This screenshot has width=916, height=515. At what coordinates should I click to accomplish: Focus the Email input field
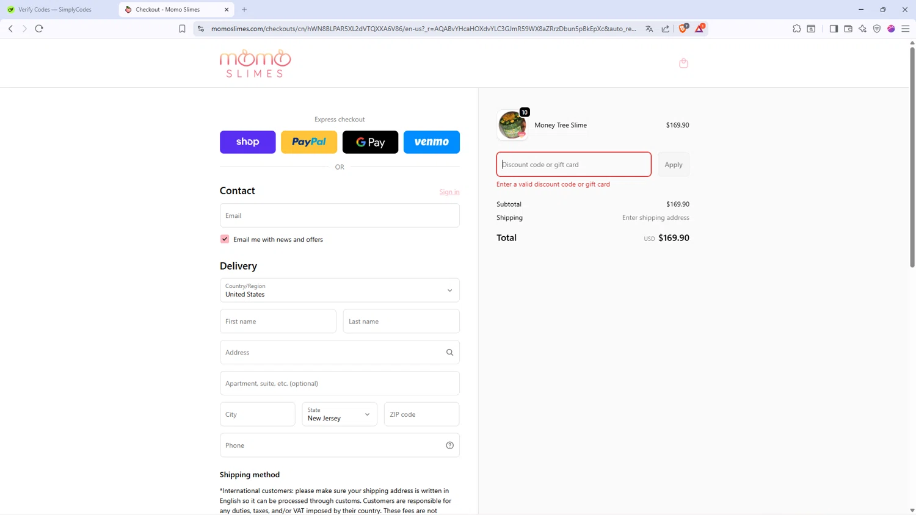pyautogui.click(x=340, y=215)
